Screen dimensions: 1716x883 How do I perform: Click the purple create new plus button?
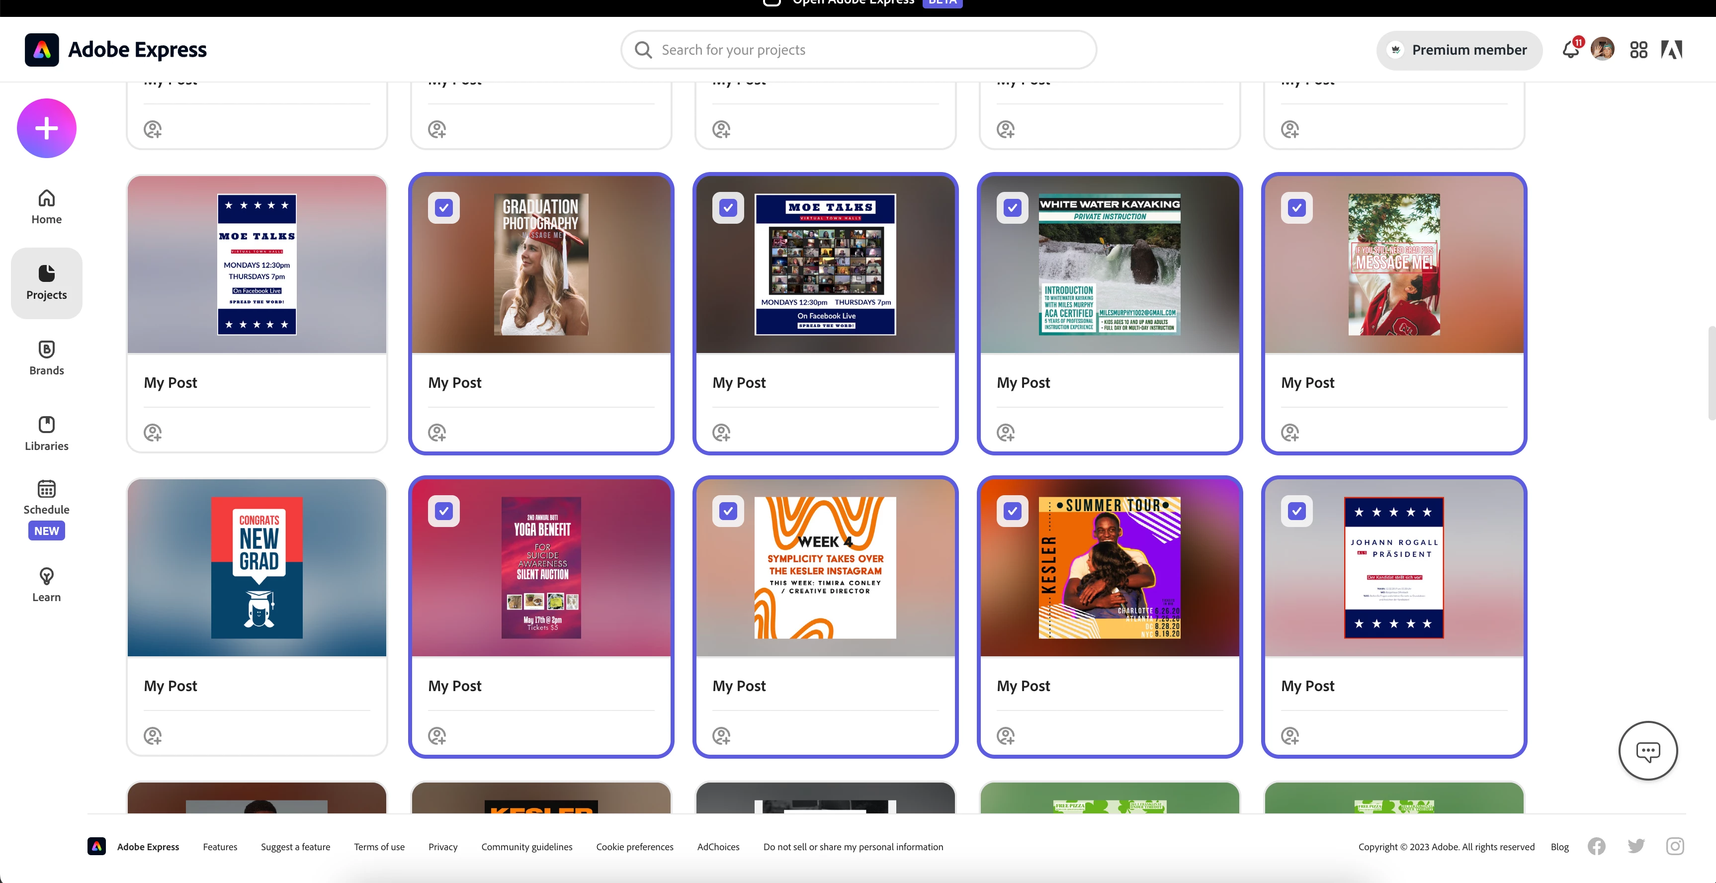point(47,128)
